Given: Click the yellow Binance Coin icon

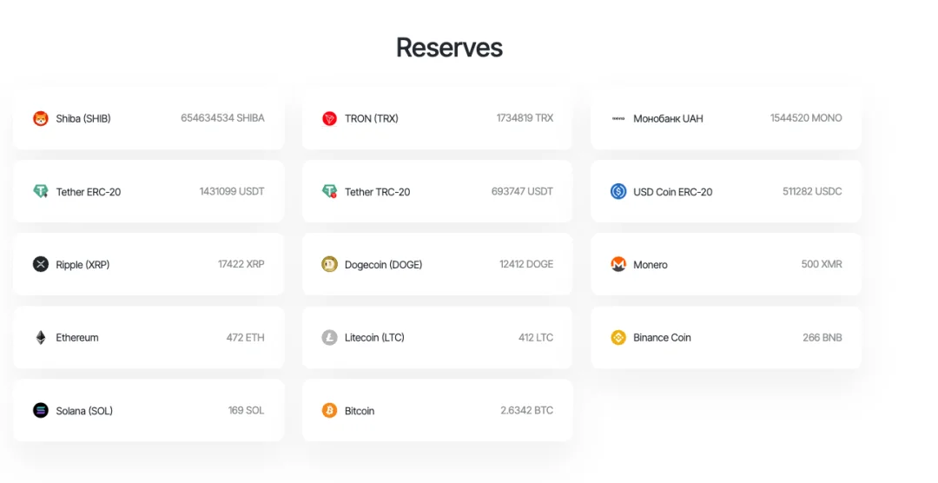Looking at the screenshot, I should pyautogui.click(x=618, y=338).
